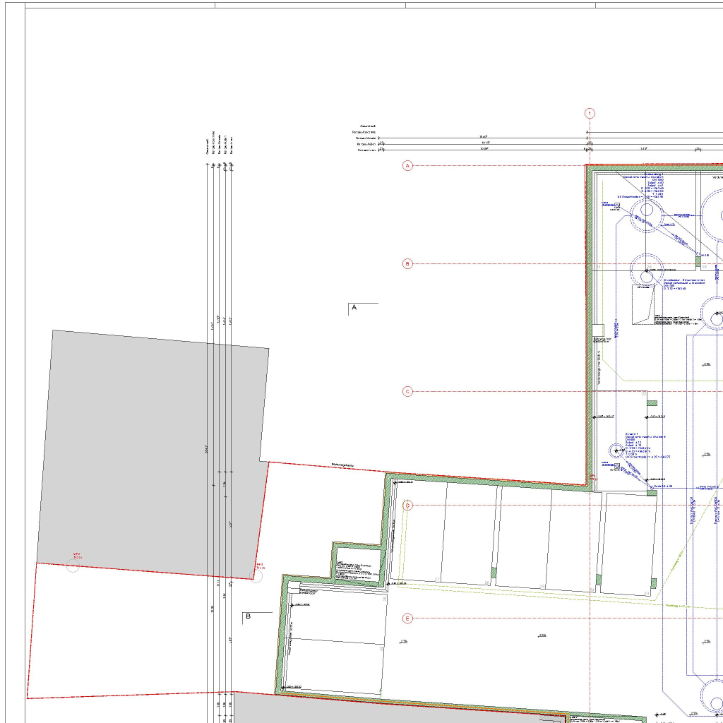723x723 pixels.
Task: Click the Gesamtmaß dimension label at top
Action: 368,126
